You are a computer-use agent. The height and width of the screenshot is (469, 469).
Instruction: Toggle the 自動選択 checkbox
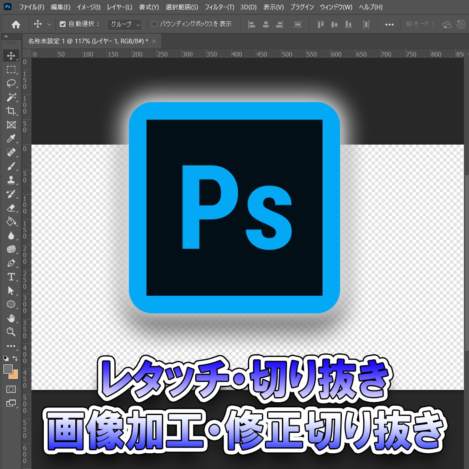point(63,24)
